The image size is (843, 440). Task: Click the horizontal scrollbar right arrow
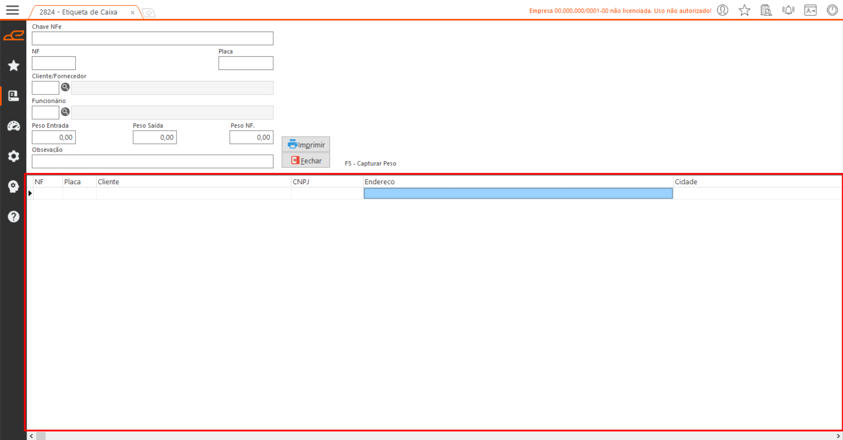(x=838, y=436)
